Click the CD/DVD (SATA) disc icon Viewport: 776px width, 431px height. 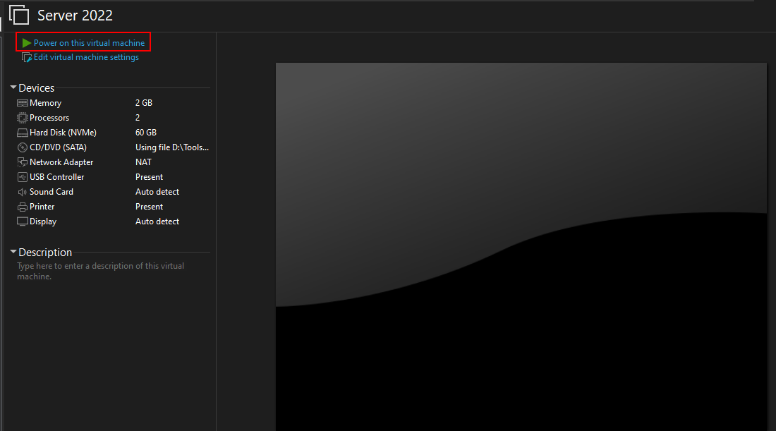(23, 147)
